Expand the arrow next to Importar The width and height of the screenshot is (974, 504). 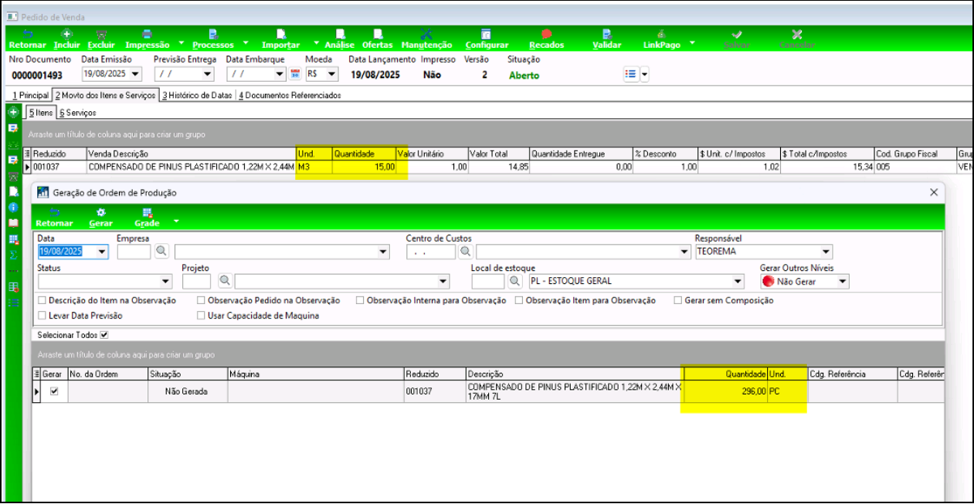pos(317,43)
